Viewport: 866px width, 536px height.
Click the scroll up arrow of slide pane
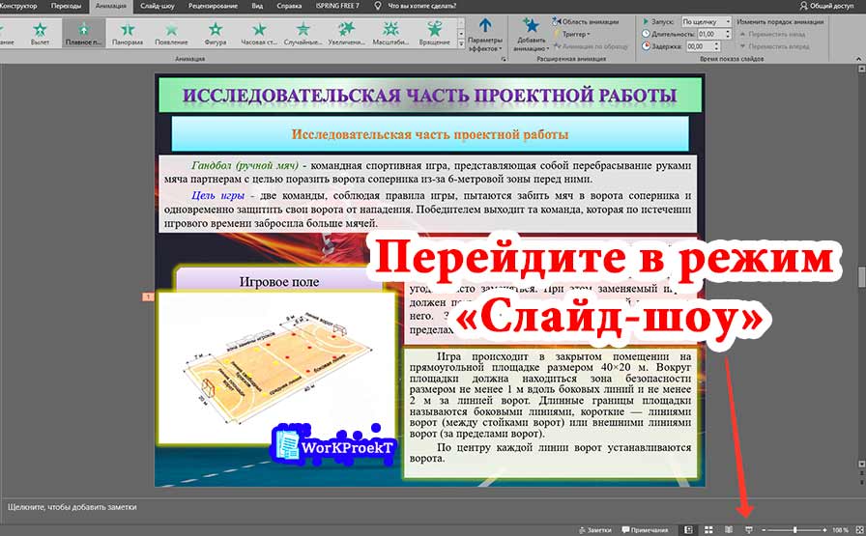click(861, 69)
